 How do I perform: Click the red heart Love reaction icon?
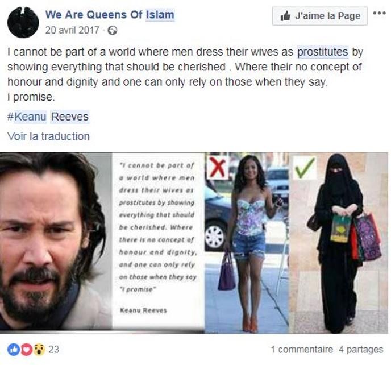point(26,349)
